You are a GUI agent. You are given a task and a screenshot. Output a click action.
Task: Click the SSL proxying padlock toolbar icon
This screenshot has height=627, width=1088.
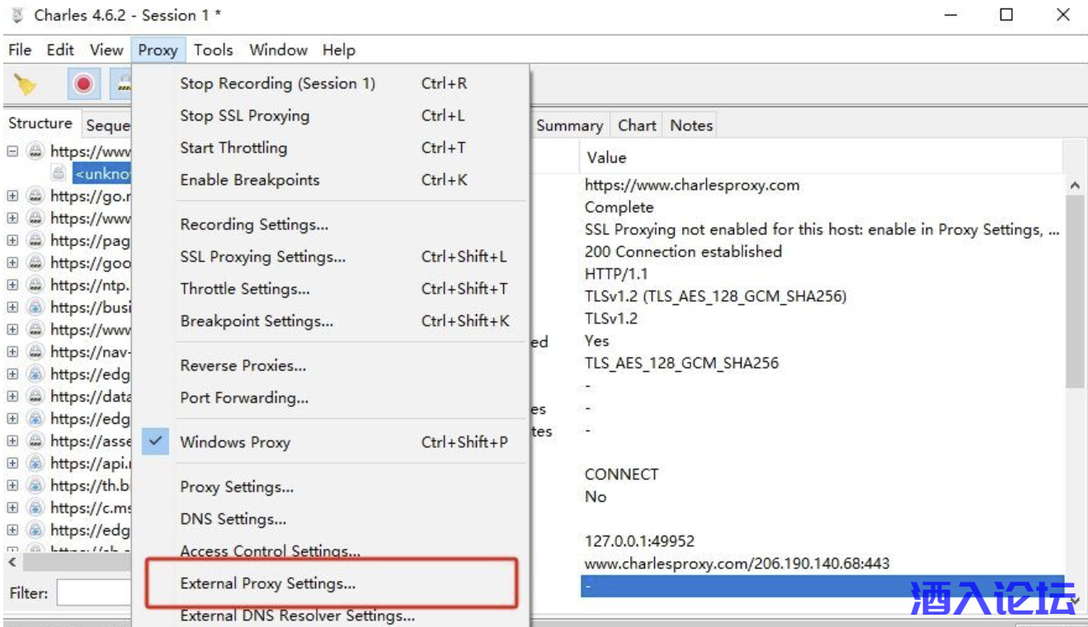point(124,84)
